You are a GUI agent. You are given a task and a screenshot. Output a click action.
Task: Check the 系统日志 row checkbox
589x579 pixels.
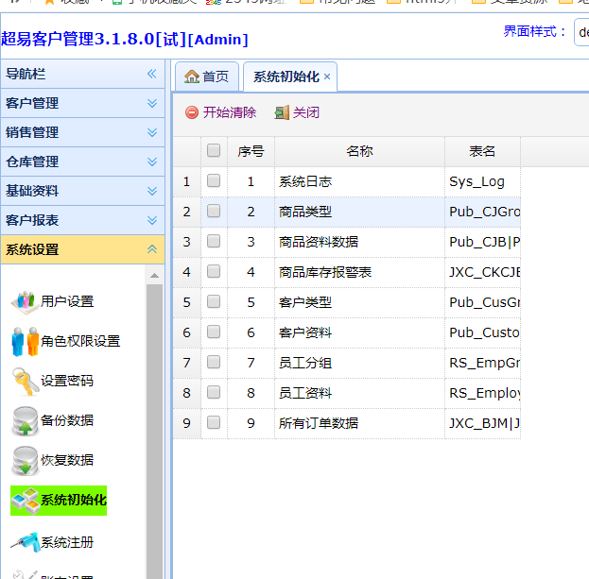[x=214, y=180]
